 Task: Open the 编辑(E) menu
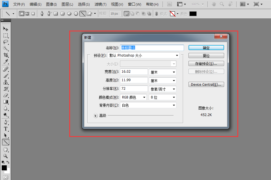tap(36, 4)
